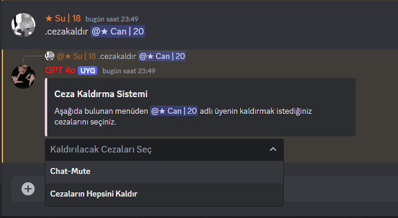The height and width of the screenshot is (218, 398).
Task: Open the Can | 20 mention in command message
Action: (x=118, y=32)
